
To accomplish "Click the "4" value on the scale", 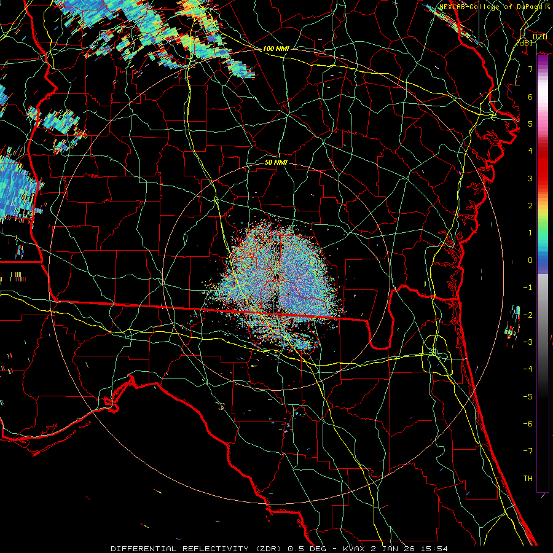I will pos(530,151).
